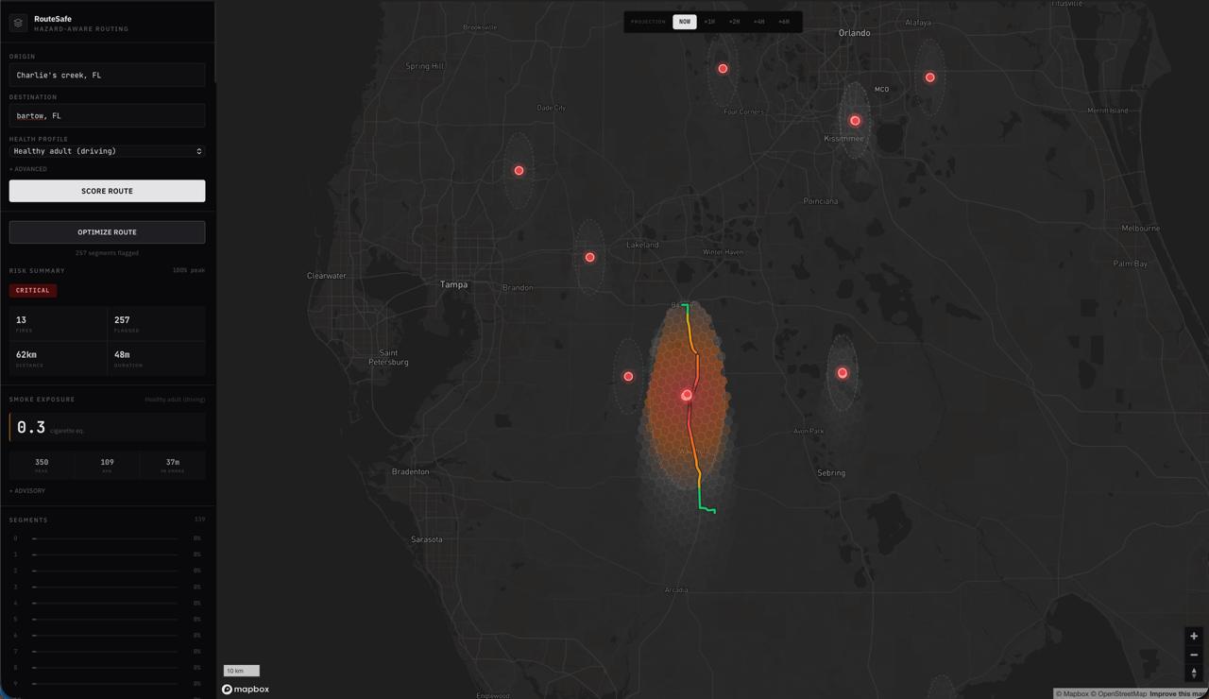Open the Mapbox attribution text link
Image resolution: width=1209 pixels, height=699 pixels.
(1072, 694)
